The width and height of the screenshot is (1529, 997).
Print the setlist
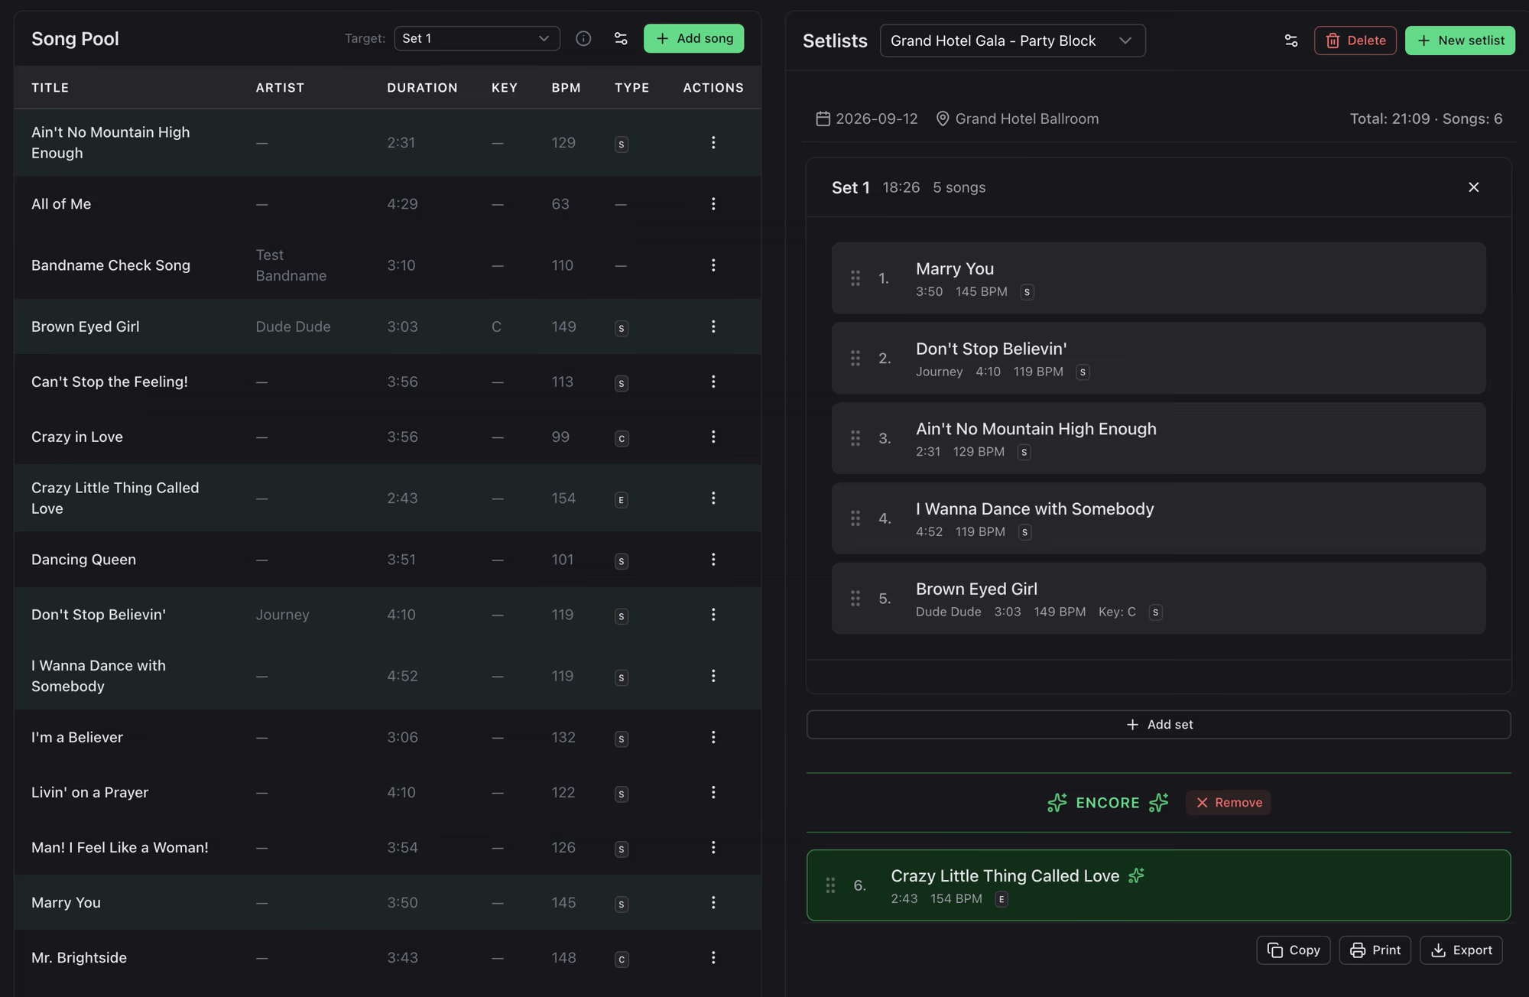[x=1375, y=950]
